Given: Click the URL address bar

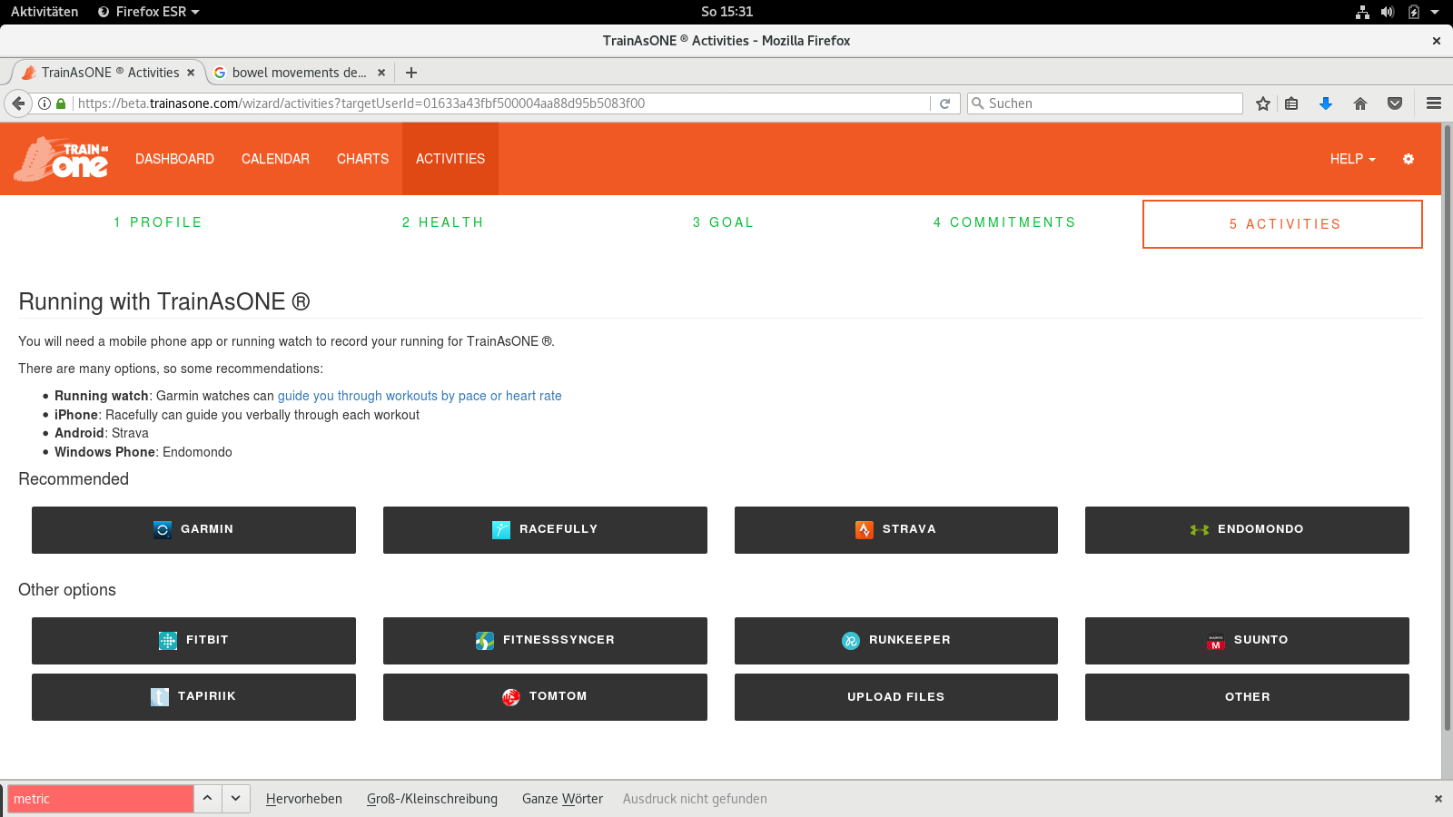Looking at the screenshot, I should [503, 103].
